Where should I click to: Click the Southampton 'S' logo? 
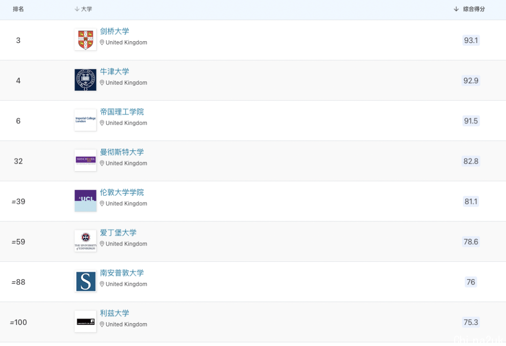[86, 281]
